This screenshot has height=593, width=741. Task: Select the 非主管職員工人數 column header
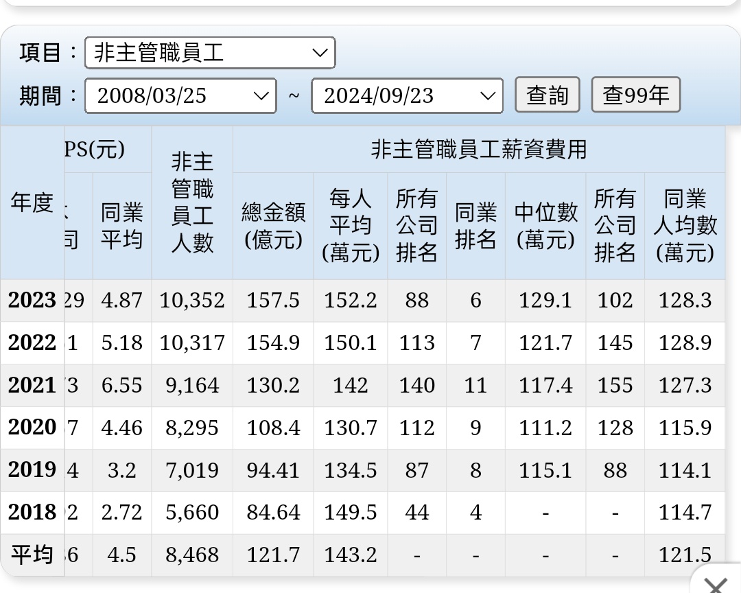192,202
